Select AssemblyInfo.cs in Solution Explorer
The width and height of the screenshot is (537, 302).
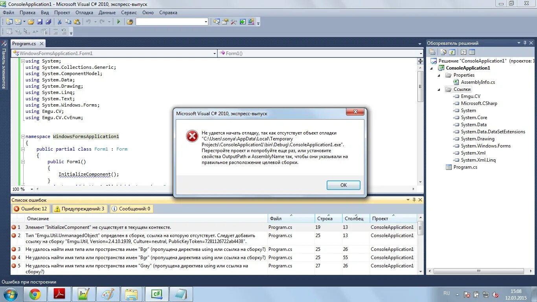coord(474,82)
